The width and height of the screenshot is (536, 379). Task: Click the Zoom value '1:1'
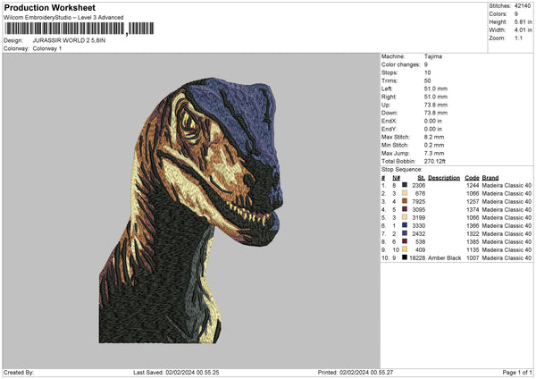(518, 38)
